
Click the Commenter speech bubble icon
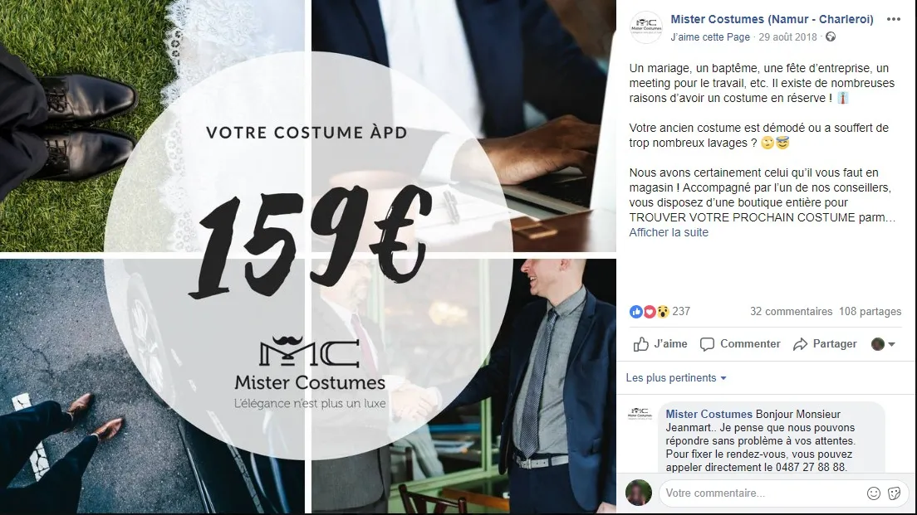[707, 344]
